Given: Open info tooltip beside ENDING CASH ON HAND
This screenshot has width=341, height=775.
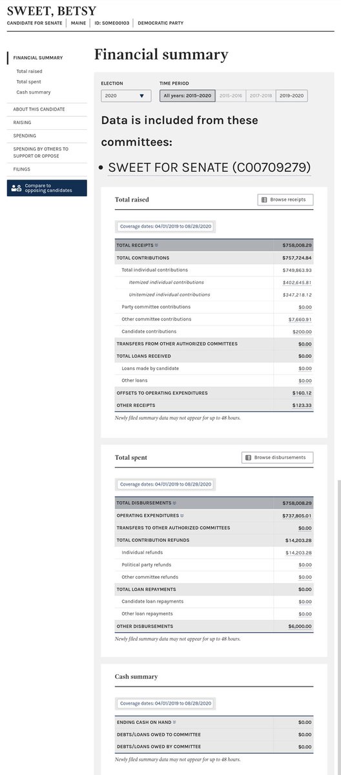Looking at the screenshot, I should pyautogui.click(x=174, y=722).
